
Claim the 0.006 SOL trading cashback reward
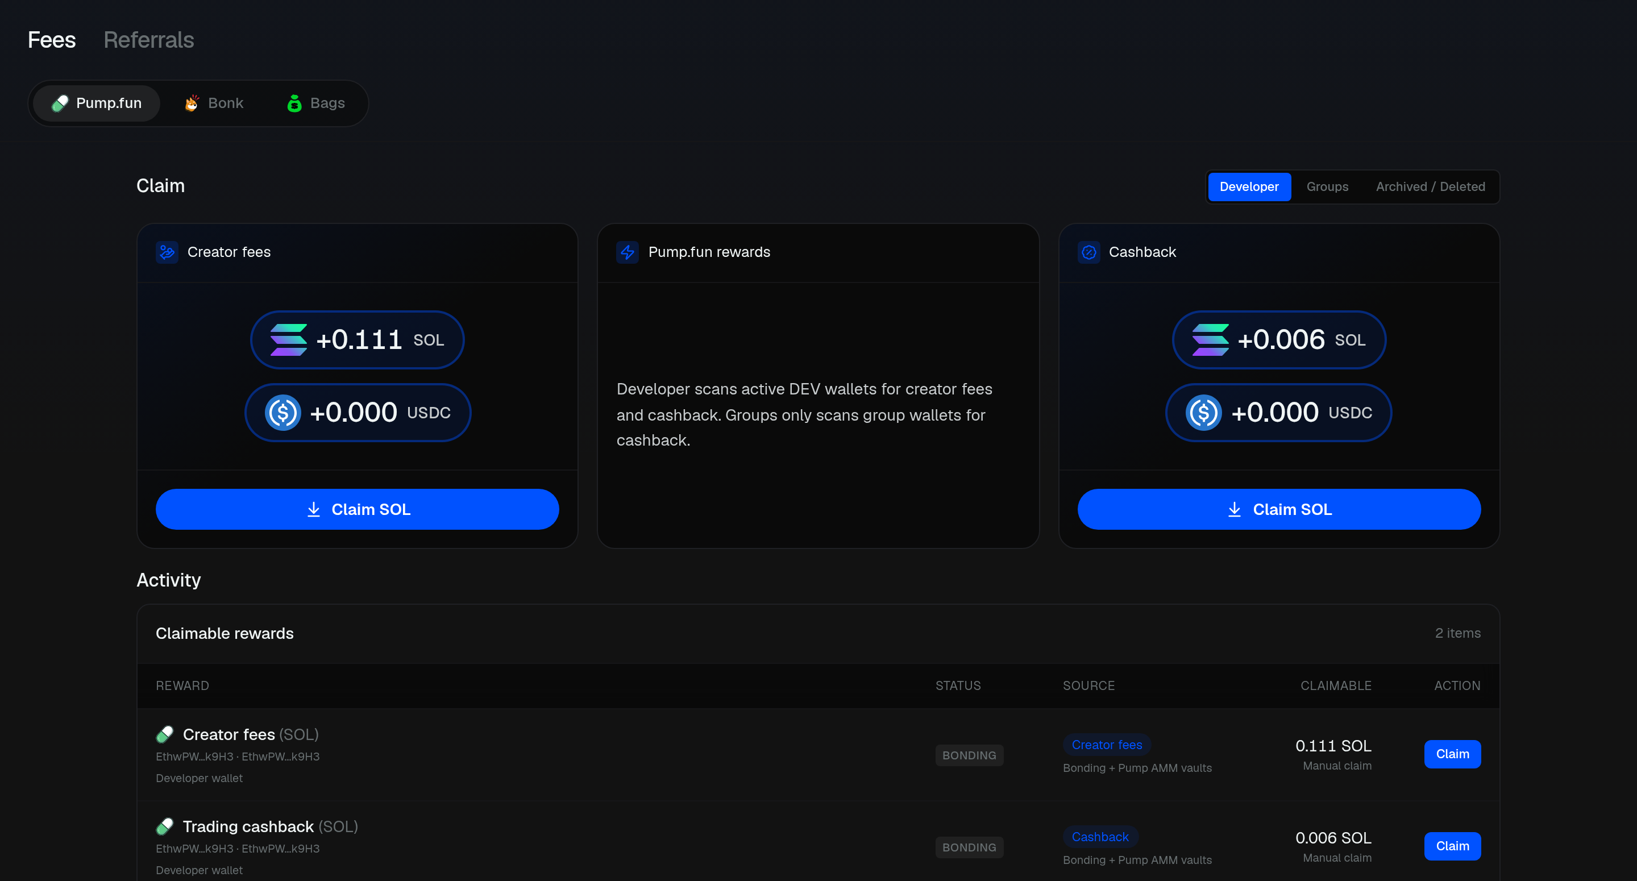pos(1452,846)
